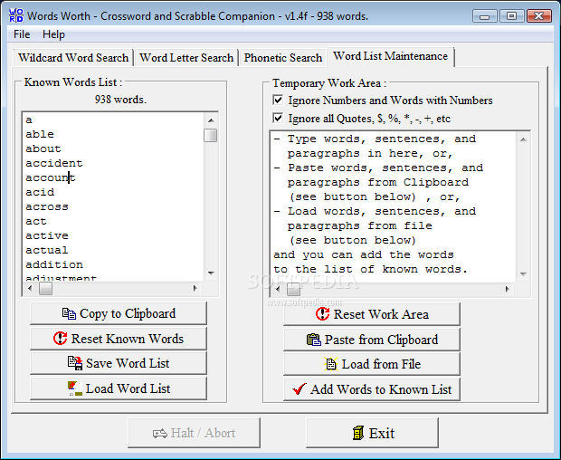Click work area scroll-down arrow
Image resolution: width=561 pixels, height=460 pixels.
coord(523,274)
